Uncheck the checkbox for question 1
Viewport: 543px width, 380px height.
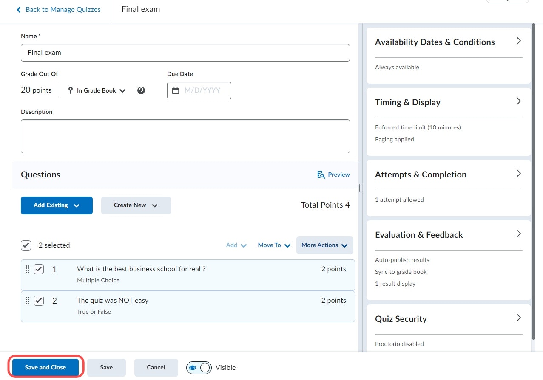(39, 269)
